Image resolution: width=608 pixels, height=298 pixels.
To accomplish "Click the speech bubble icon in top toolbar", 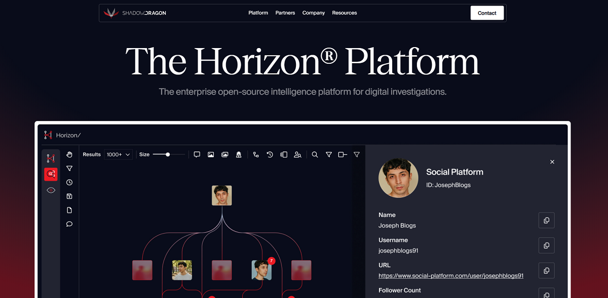I will point(197,154).
